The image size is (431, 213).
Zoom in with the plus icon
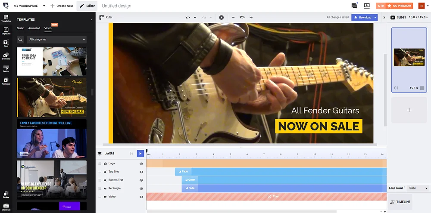(x=251, y=18)
